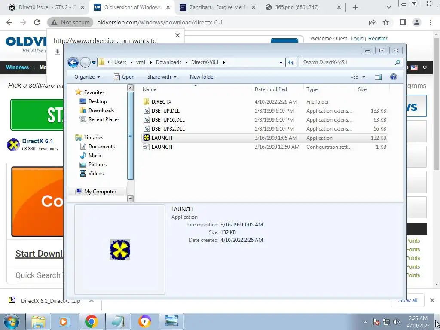440x330 pixels.
Task: Click vm1 in the address breadcrumb
Action: pos(141,62)
